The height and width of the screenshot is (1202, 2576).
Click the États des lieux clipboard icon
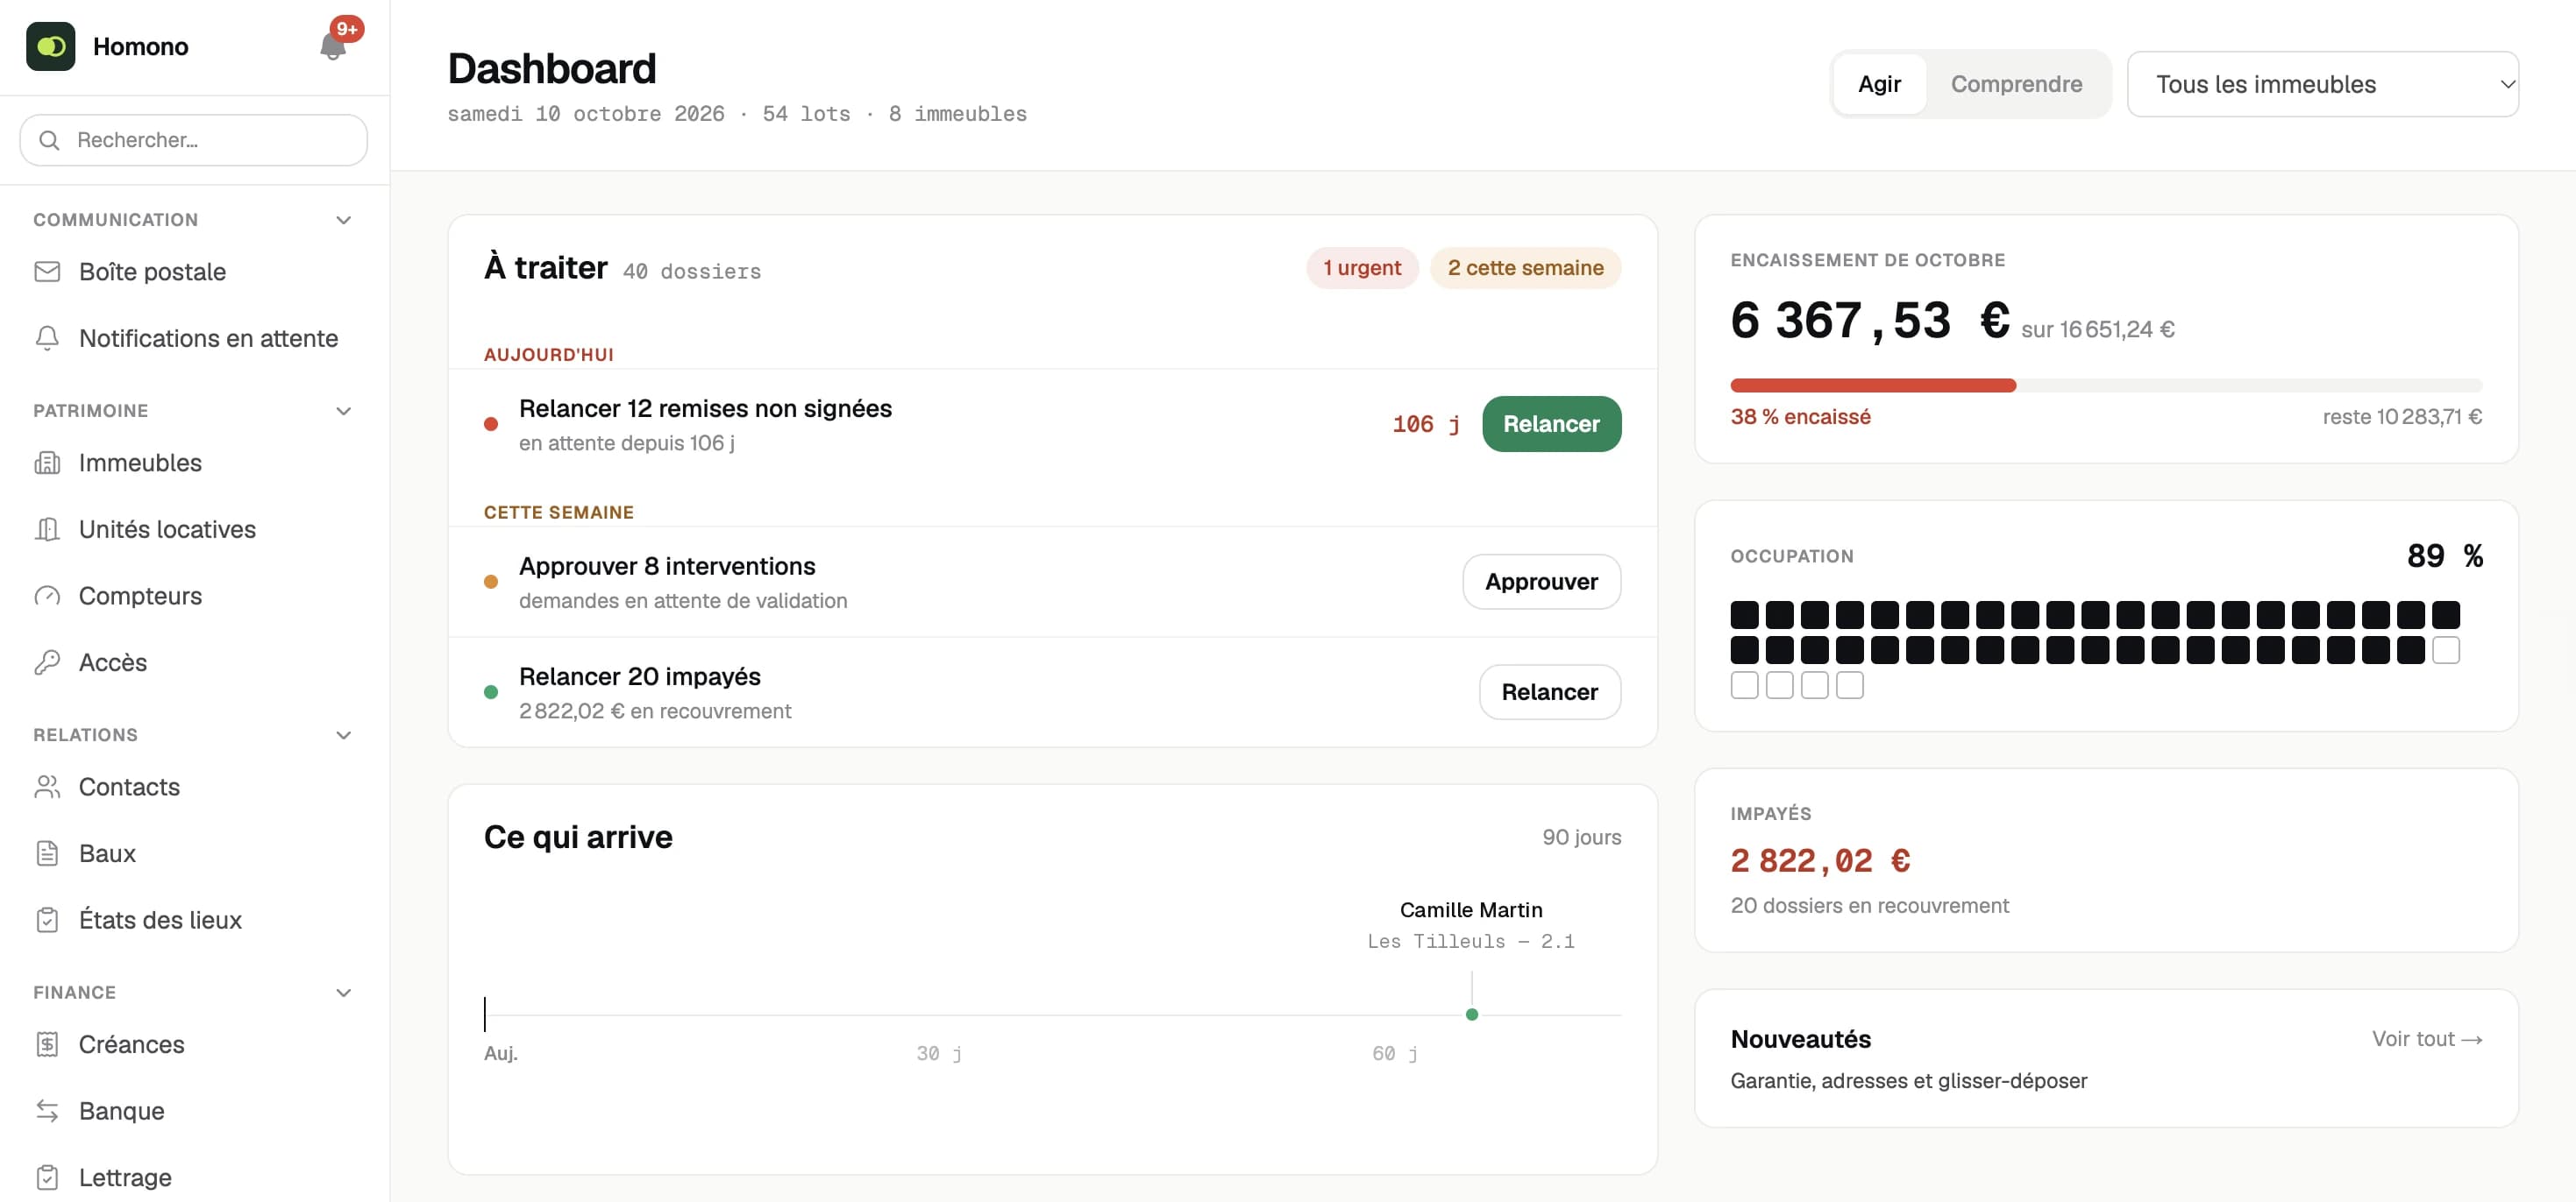pos(47,919)
